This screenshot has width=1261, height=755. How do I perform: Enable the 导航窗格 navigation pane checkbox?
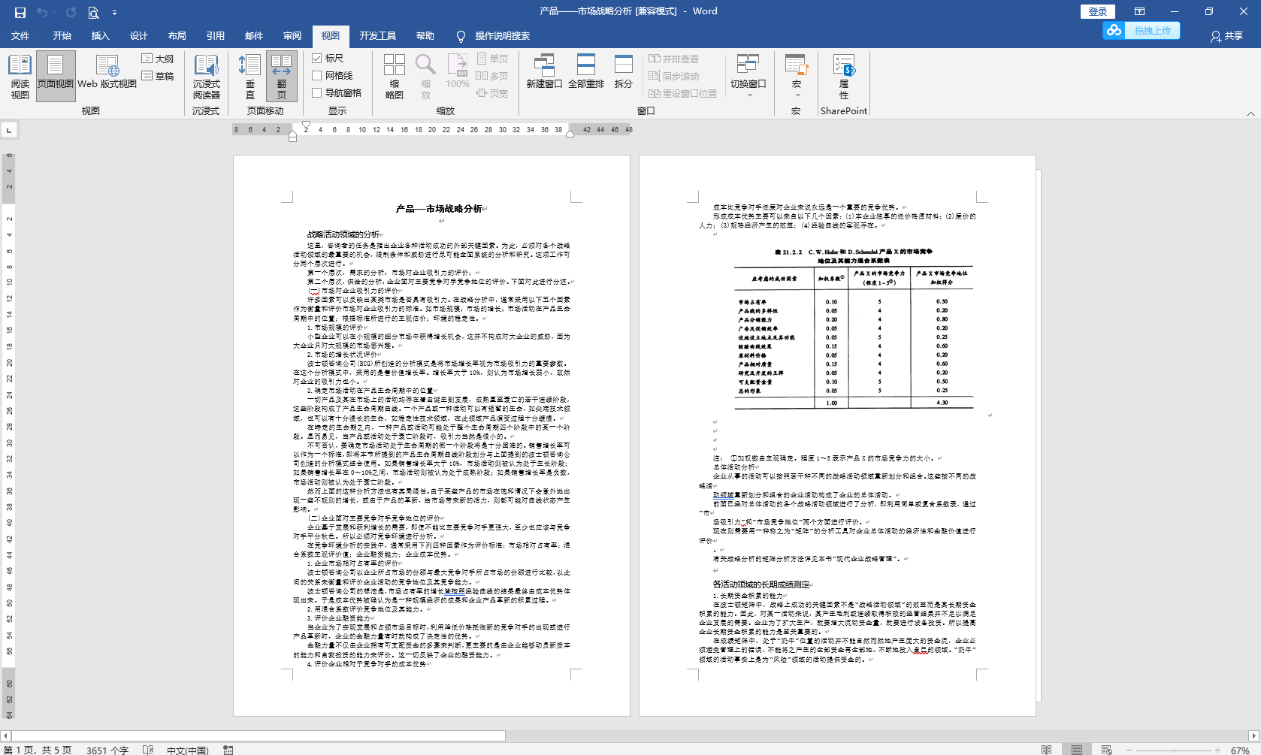pos(317,92)
